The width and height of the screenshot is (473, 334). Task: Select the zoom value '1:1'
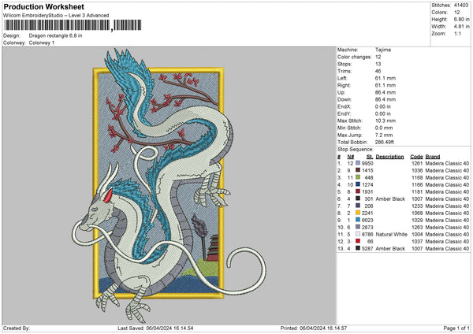(457, 33)
